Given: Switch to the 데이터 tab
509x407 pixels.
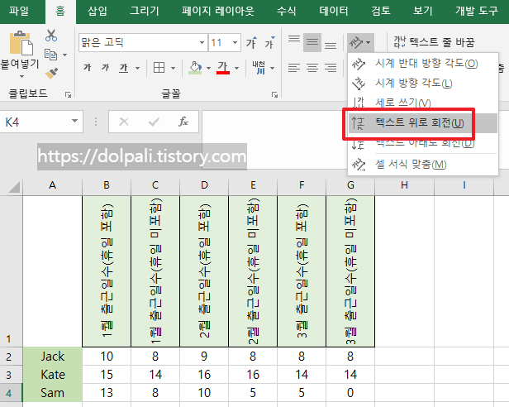Looking at the screenshot, I should [x=333, y=11].
